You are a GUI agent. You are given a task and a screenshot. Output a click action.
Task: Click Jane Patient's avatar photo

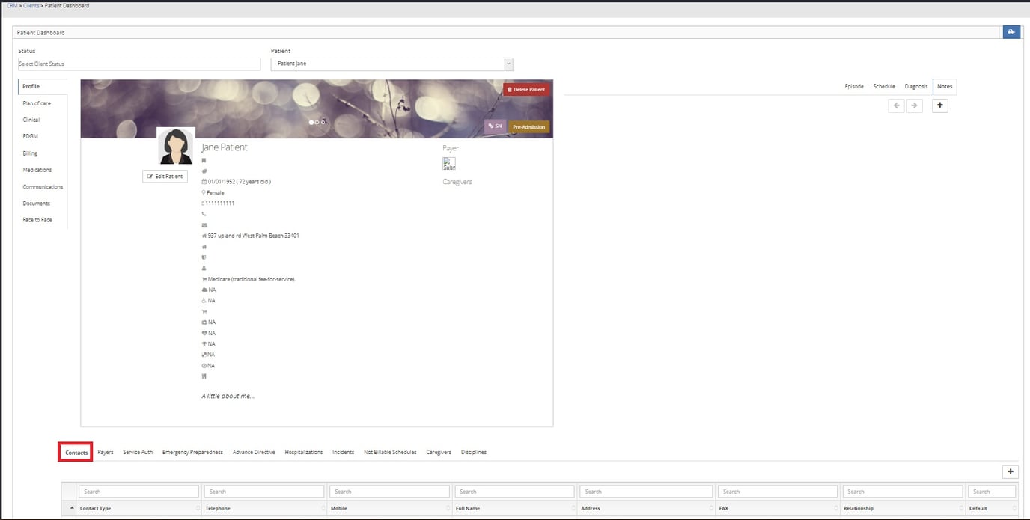coord(175,146)
